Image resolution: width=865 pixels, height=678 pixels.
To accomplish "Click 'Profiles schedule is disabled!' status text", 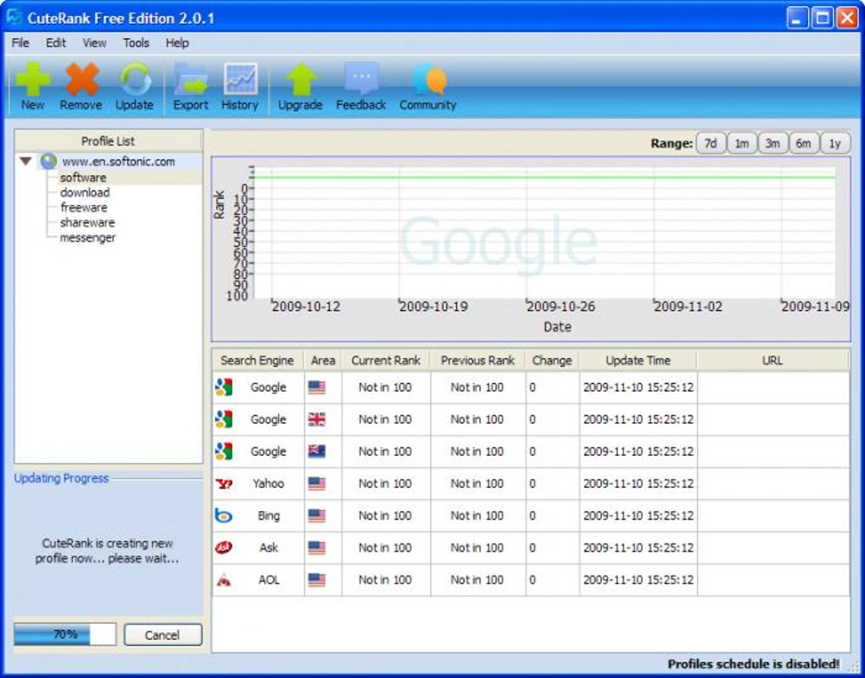I will click(x=754, y=664).
